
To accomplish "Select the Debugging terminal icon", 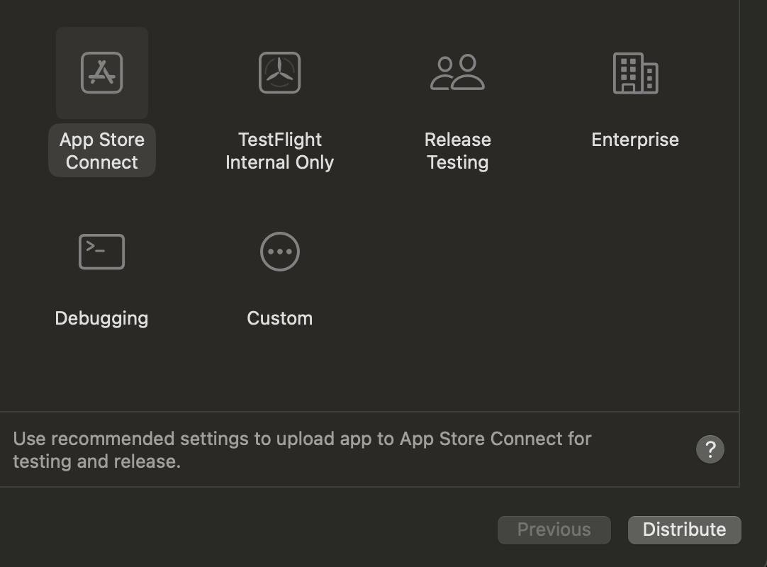I will [101, 252].
